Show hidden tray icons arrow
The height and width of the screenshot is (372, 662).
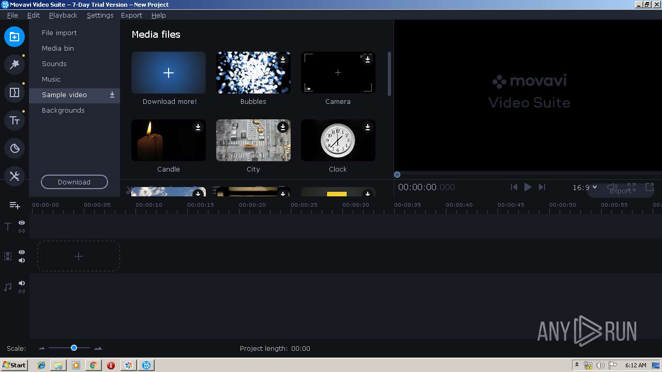coord(577,365)
